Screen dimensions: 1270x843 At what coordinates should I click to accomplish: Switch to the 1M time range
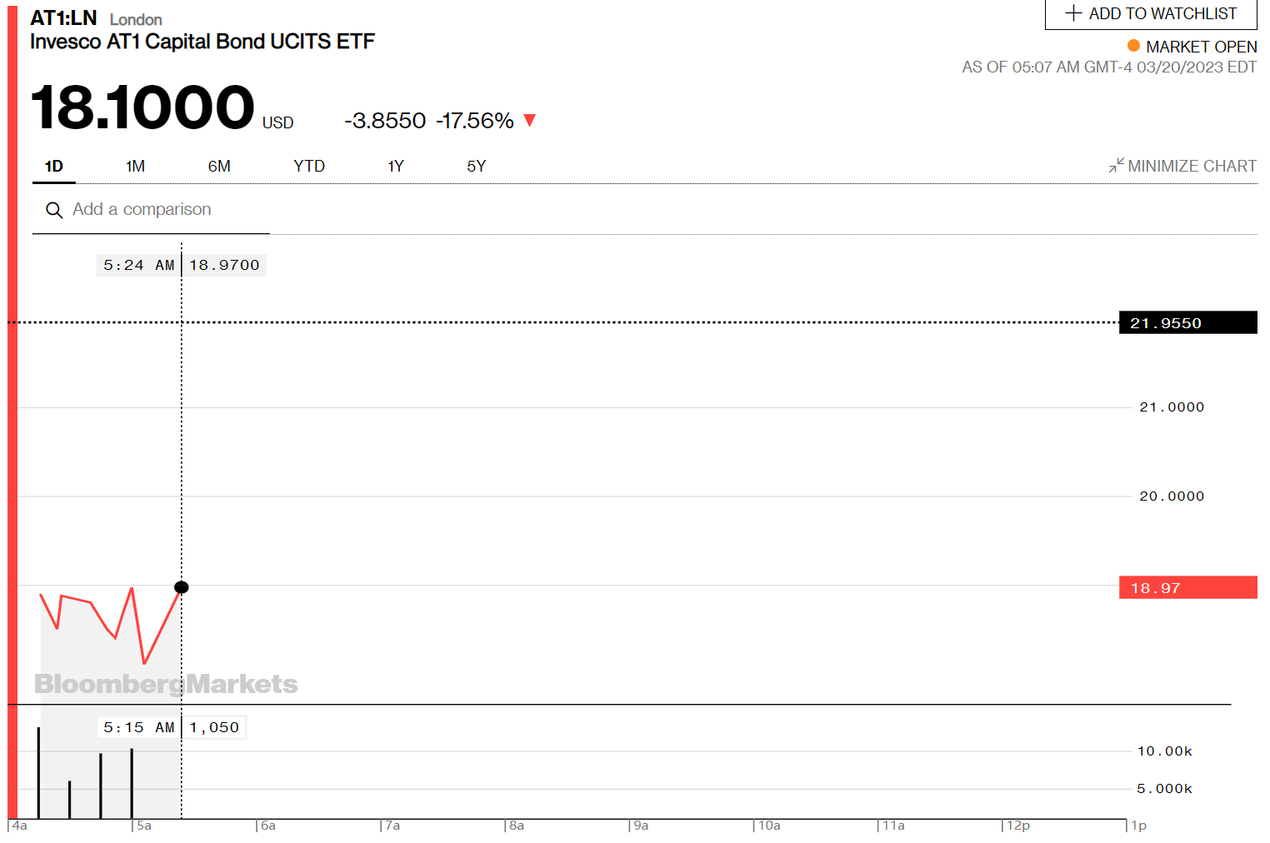[135, 167]
